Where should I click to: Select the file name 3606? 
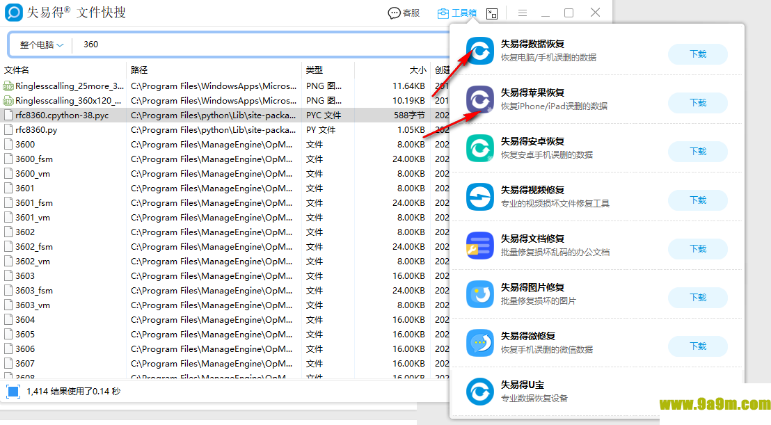pyautogui.click(x=25, y=349)
